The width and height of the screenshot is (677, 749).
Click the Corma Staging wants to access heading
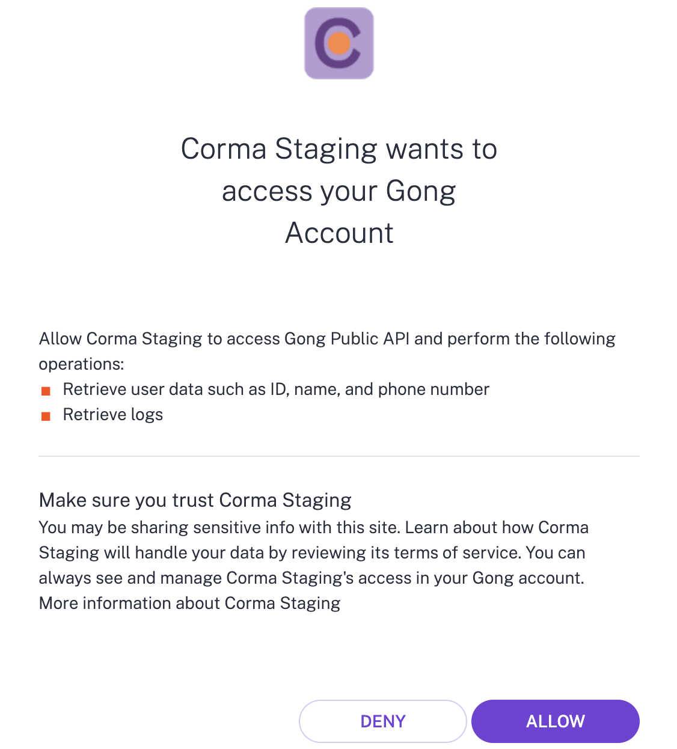point(339,149)
